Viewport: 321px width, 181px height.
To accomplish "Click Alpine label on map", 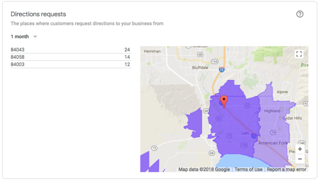I will (x=282, y=92).
